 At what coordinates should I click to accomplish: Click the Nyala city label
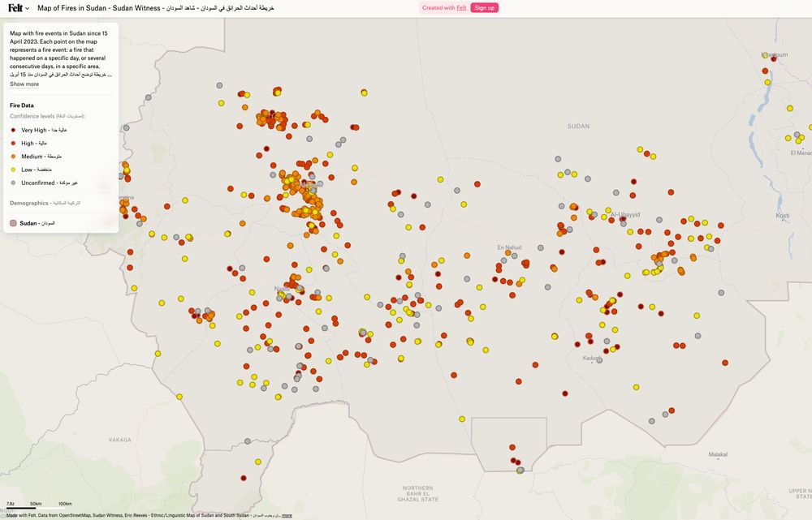pyautogui.click(x=282, y=289)
